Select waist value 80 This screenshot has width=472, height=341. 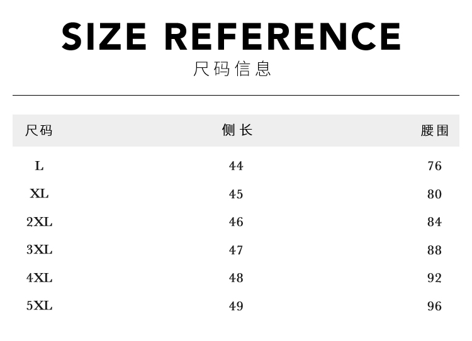pos(434,194)
